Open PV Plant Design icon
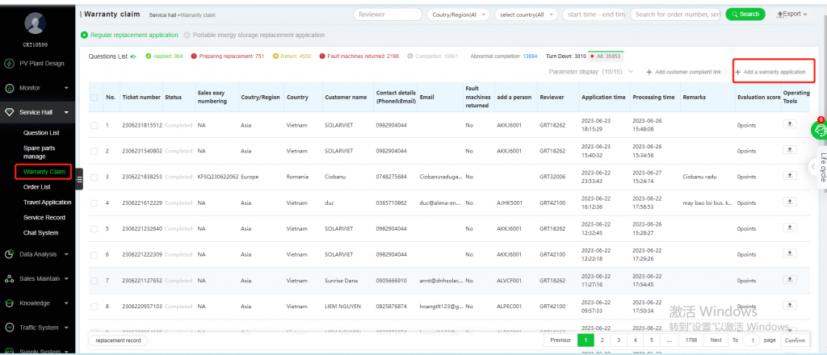The width and height of the screenshot is (827, 355). click(9, 64)
